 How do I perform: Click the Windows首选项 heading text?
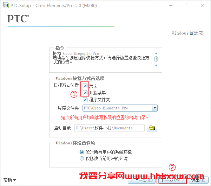point(187,33)
